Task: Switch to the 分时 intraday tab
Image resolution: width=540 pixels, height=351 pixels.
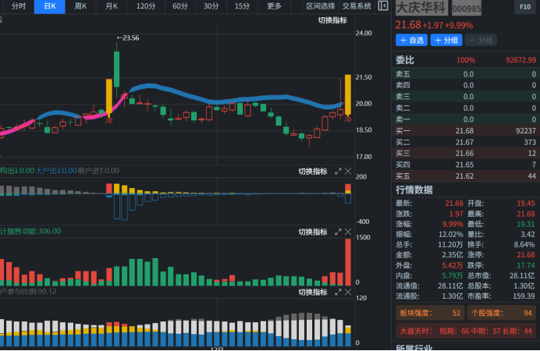Action: 18,6
